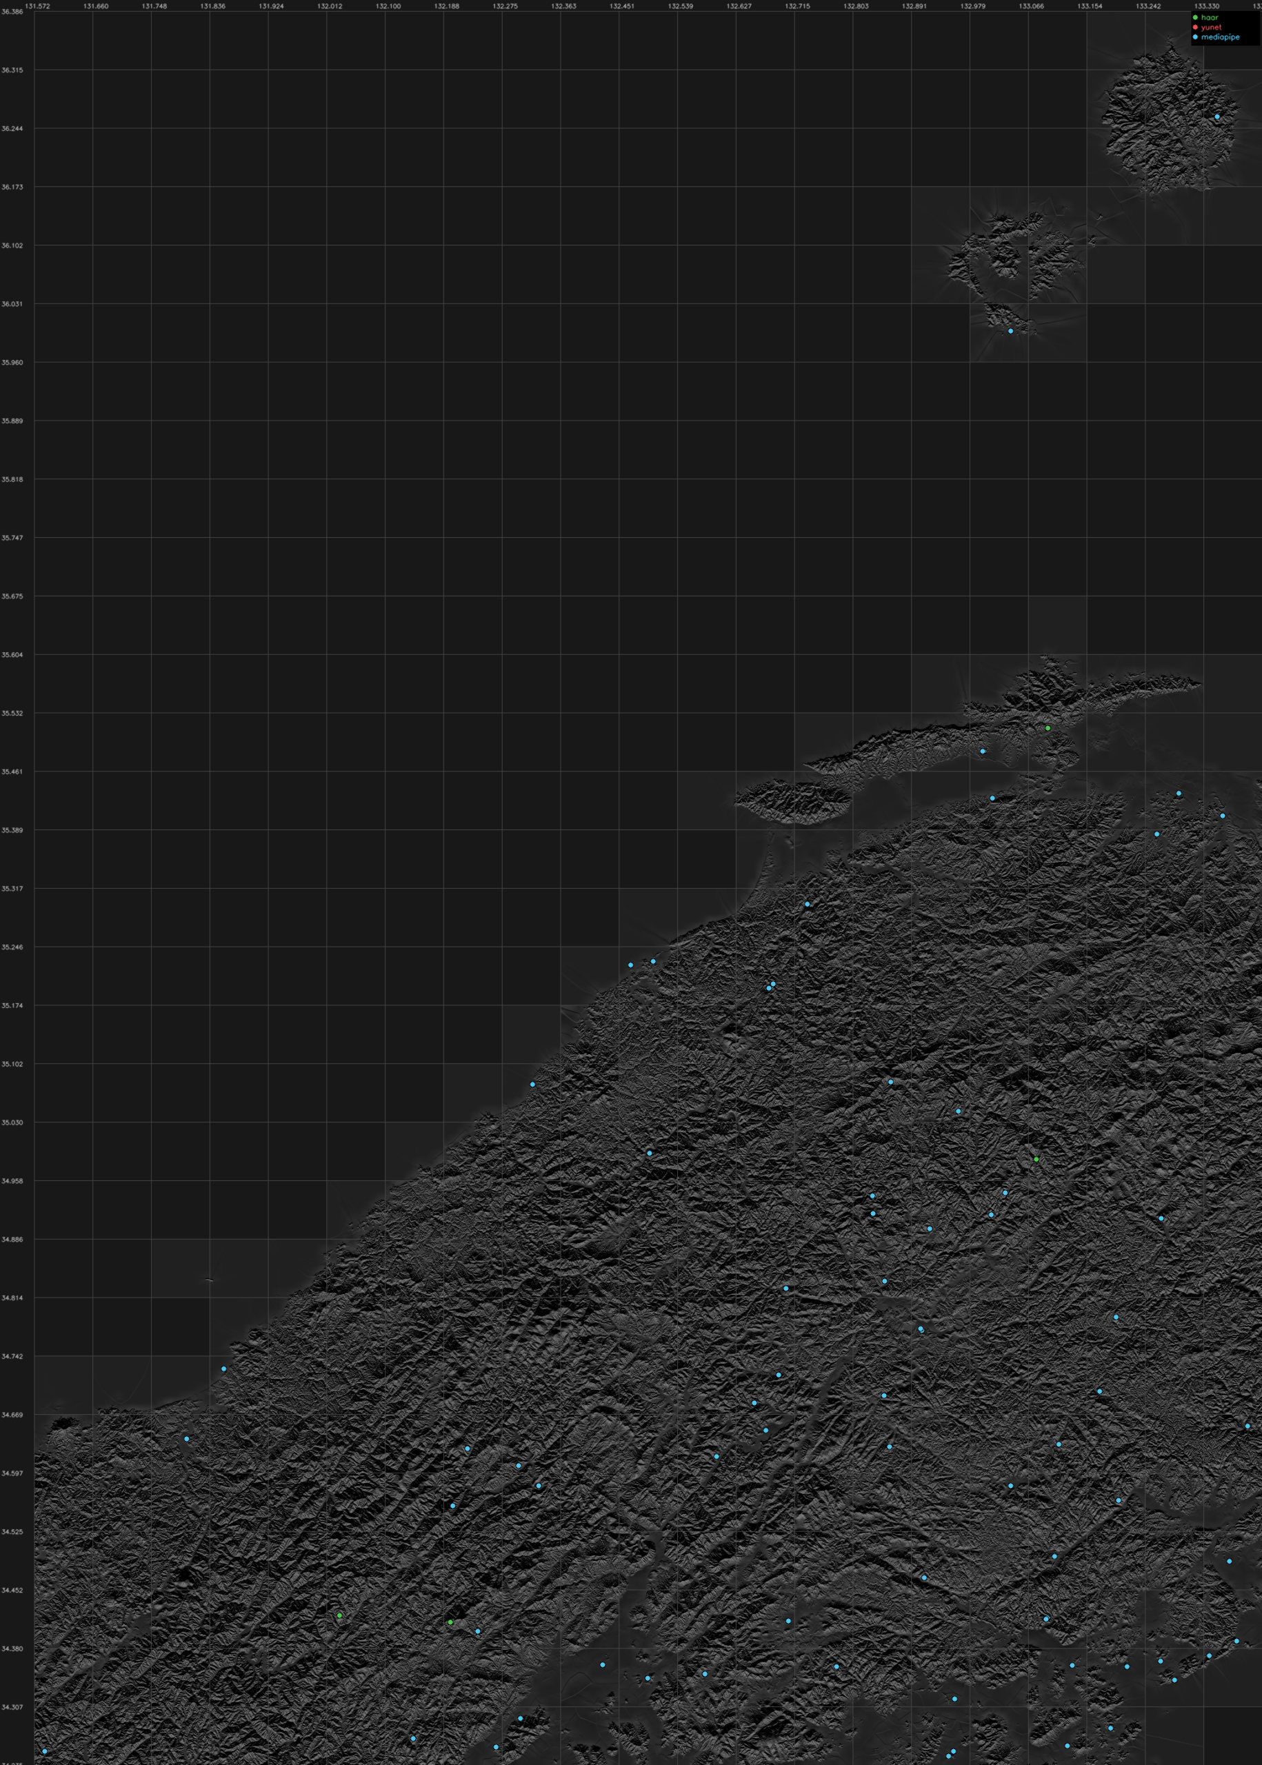Select the leftmost green haar point

[339, 1615]
